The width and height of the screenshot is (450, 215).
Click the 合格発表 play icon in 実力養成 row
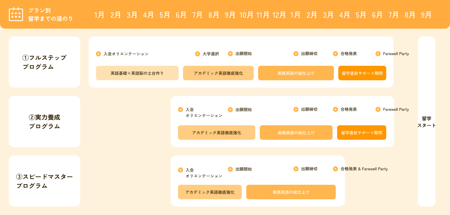(335, 109)
